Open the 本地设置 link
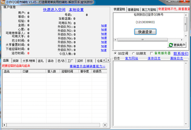191x130 pixels. click(76, 10)
